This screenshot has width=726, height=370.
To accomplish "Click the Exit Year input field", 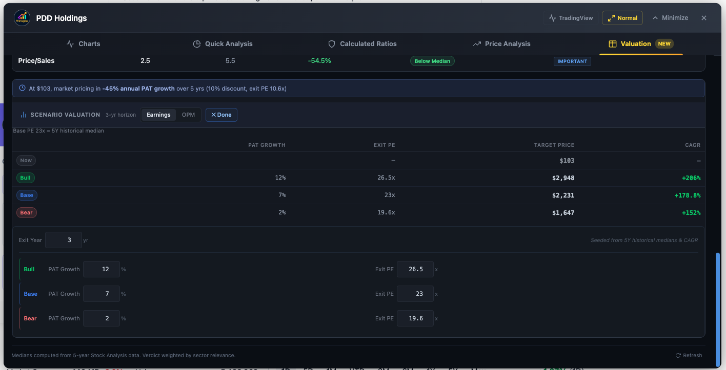I will [x=64, y=240].
